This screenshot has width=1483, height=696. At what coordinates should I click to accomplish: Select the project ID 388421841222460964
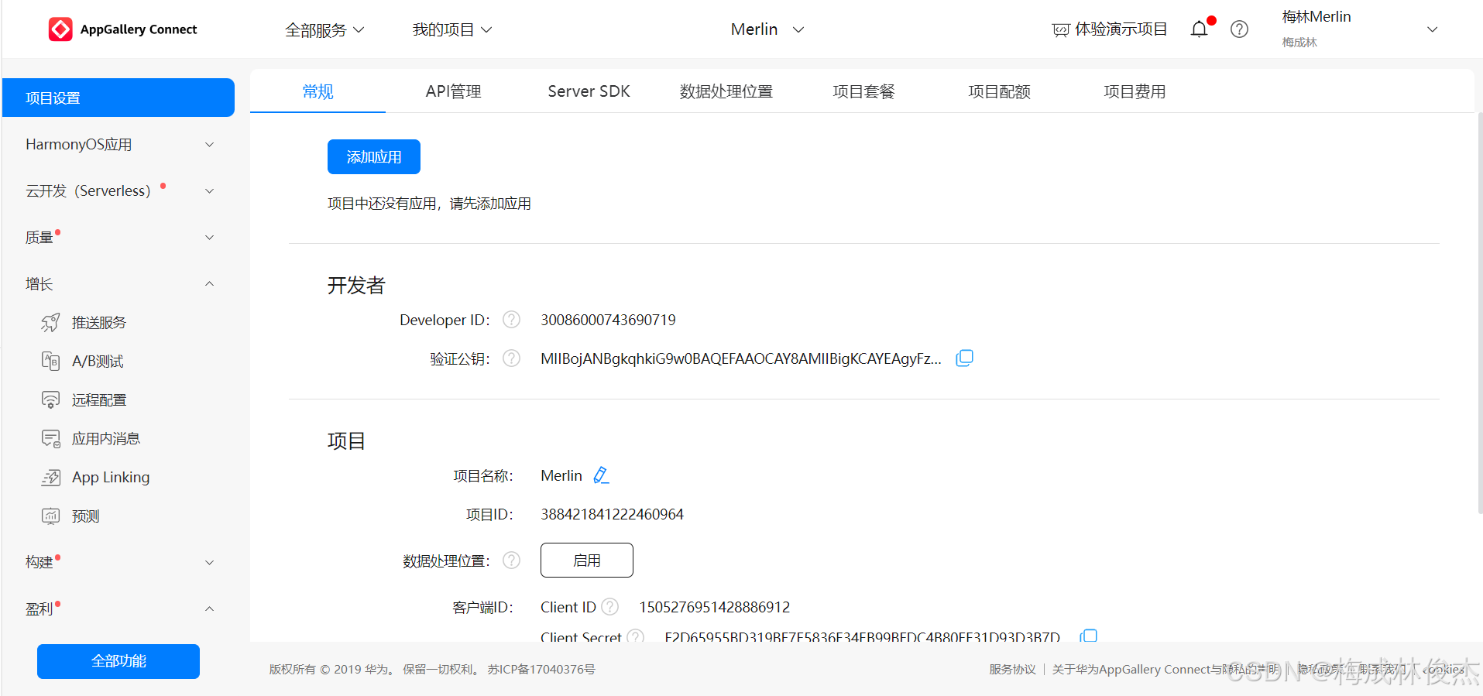[x=612, y=514]
